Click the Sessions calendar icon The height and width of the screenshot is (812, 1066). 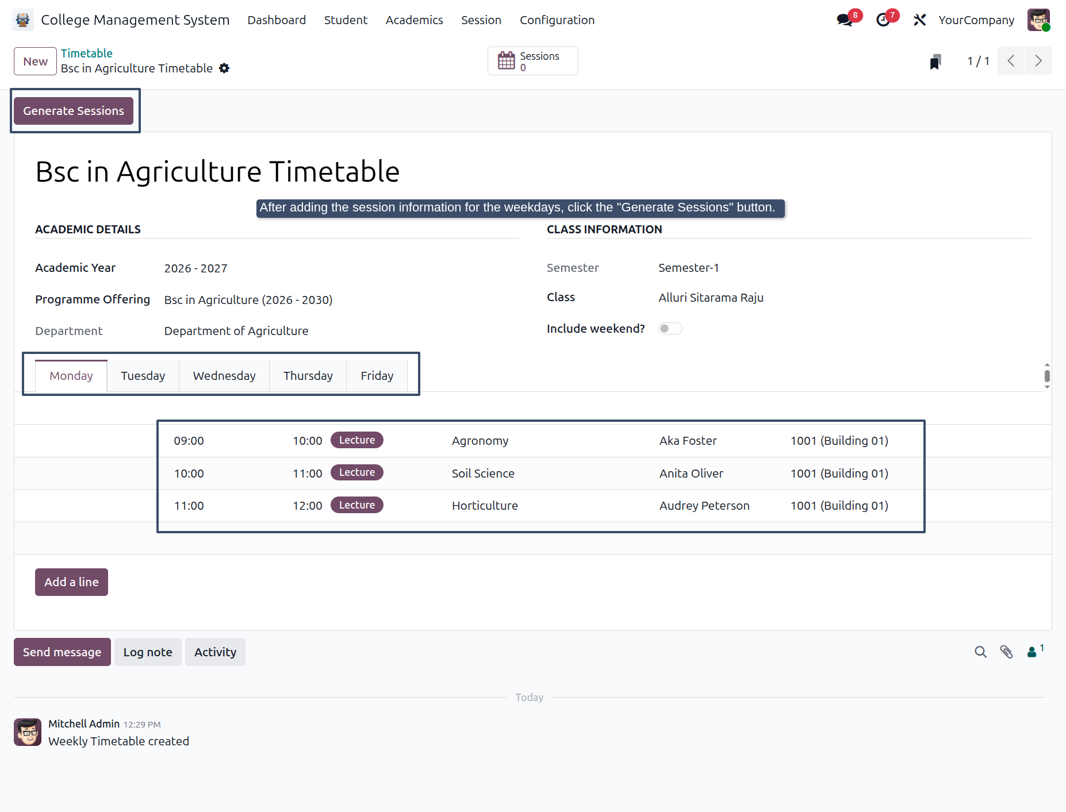(x=506, y=60)
